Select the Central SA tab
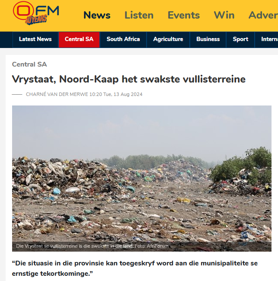The width and height of the screenshot is (278, 281). pos(79,39)
